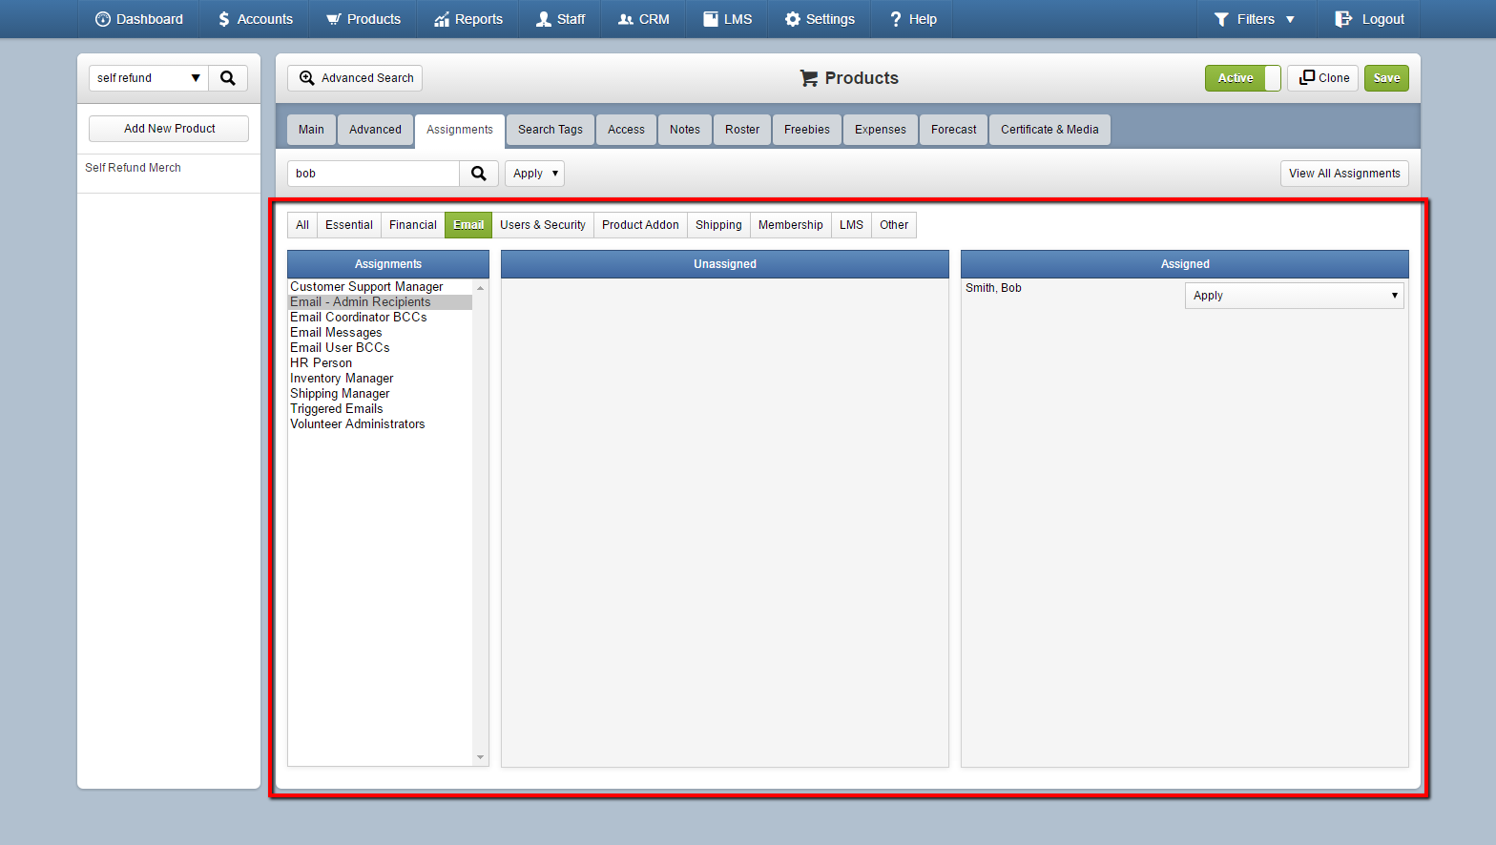Expand the Apply dropdown beside the search field
Viewport: 1496px width, 845px height.
click(535, 174)
